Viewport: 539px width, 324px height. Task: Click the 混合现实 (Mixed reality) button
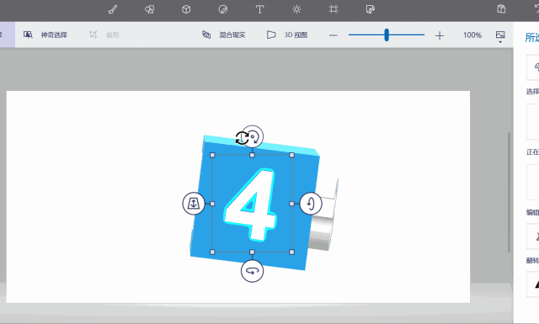pyautogui.click(x=224, y=35)
